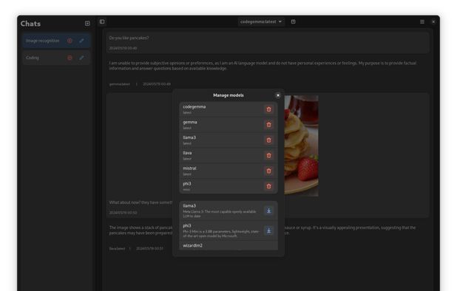Delete the installed phi3 model
457x291 pixels.
[x=268, y=186]
